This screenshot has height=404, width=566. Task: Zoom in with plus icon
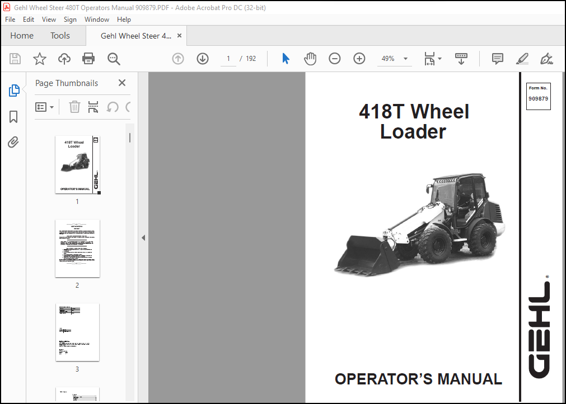pos(359,58)
